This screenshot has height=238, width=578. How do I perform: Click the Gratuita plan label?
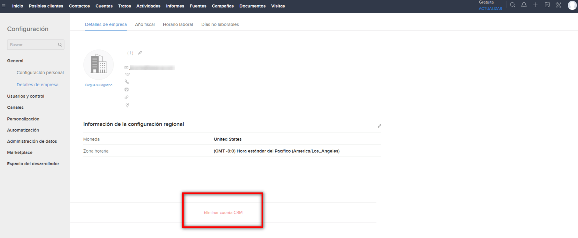tap(486, 2)
